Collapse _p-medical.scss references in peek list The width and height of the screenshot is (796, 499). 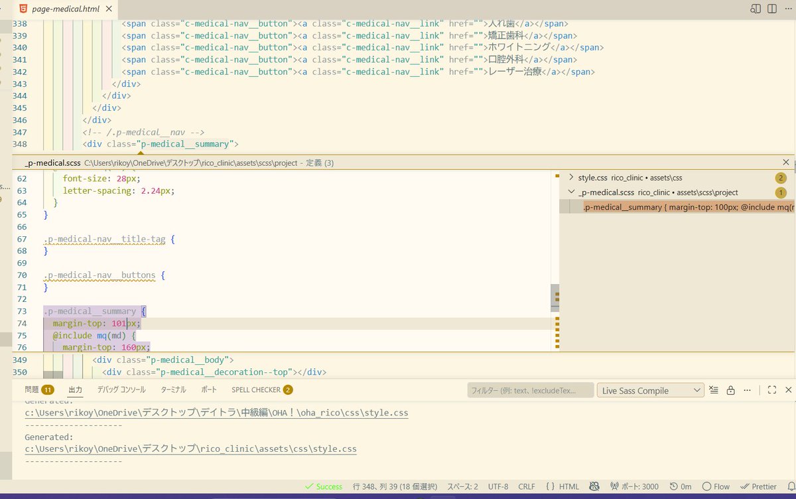point(572,192)
